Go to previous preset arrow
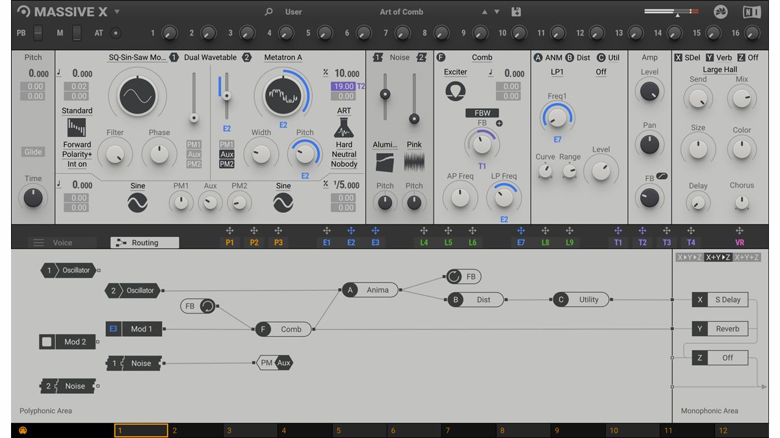This screenshot has height=438, width=780. [484, 12]
